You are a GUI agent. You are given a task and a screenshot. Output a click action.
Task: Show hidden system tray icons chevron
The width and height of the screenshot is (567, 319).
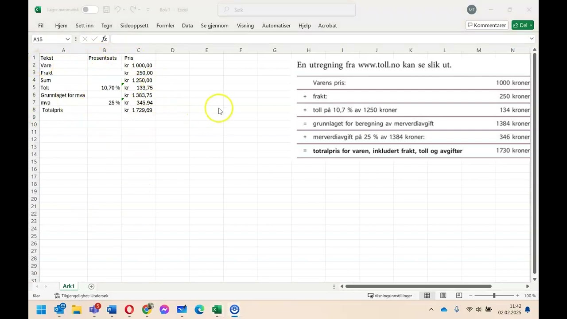click(x=431, y=309)
